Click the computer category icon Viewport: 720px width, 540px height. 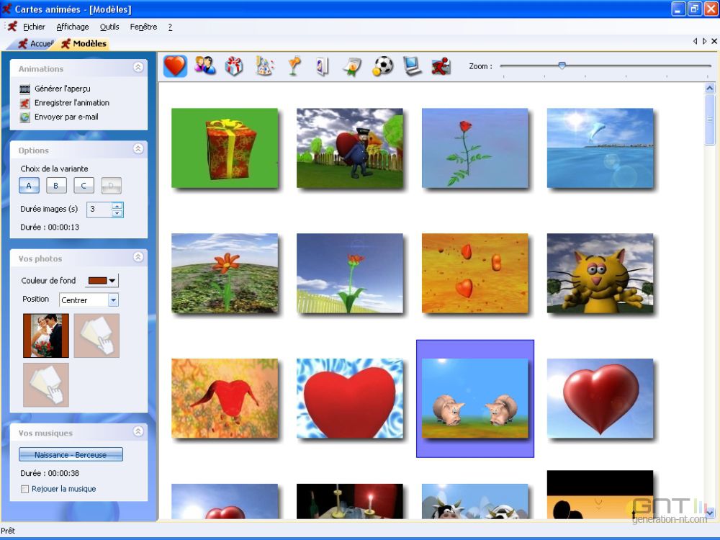pos(411,66)
